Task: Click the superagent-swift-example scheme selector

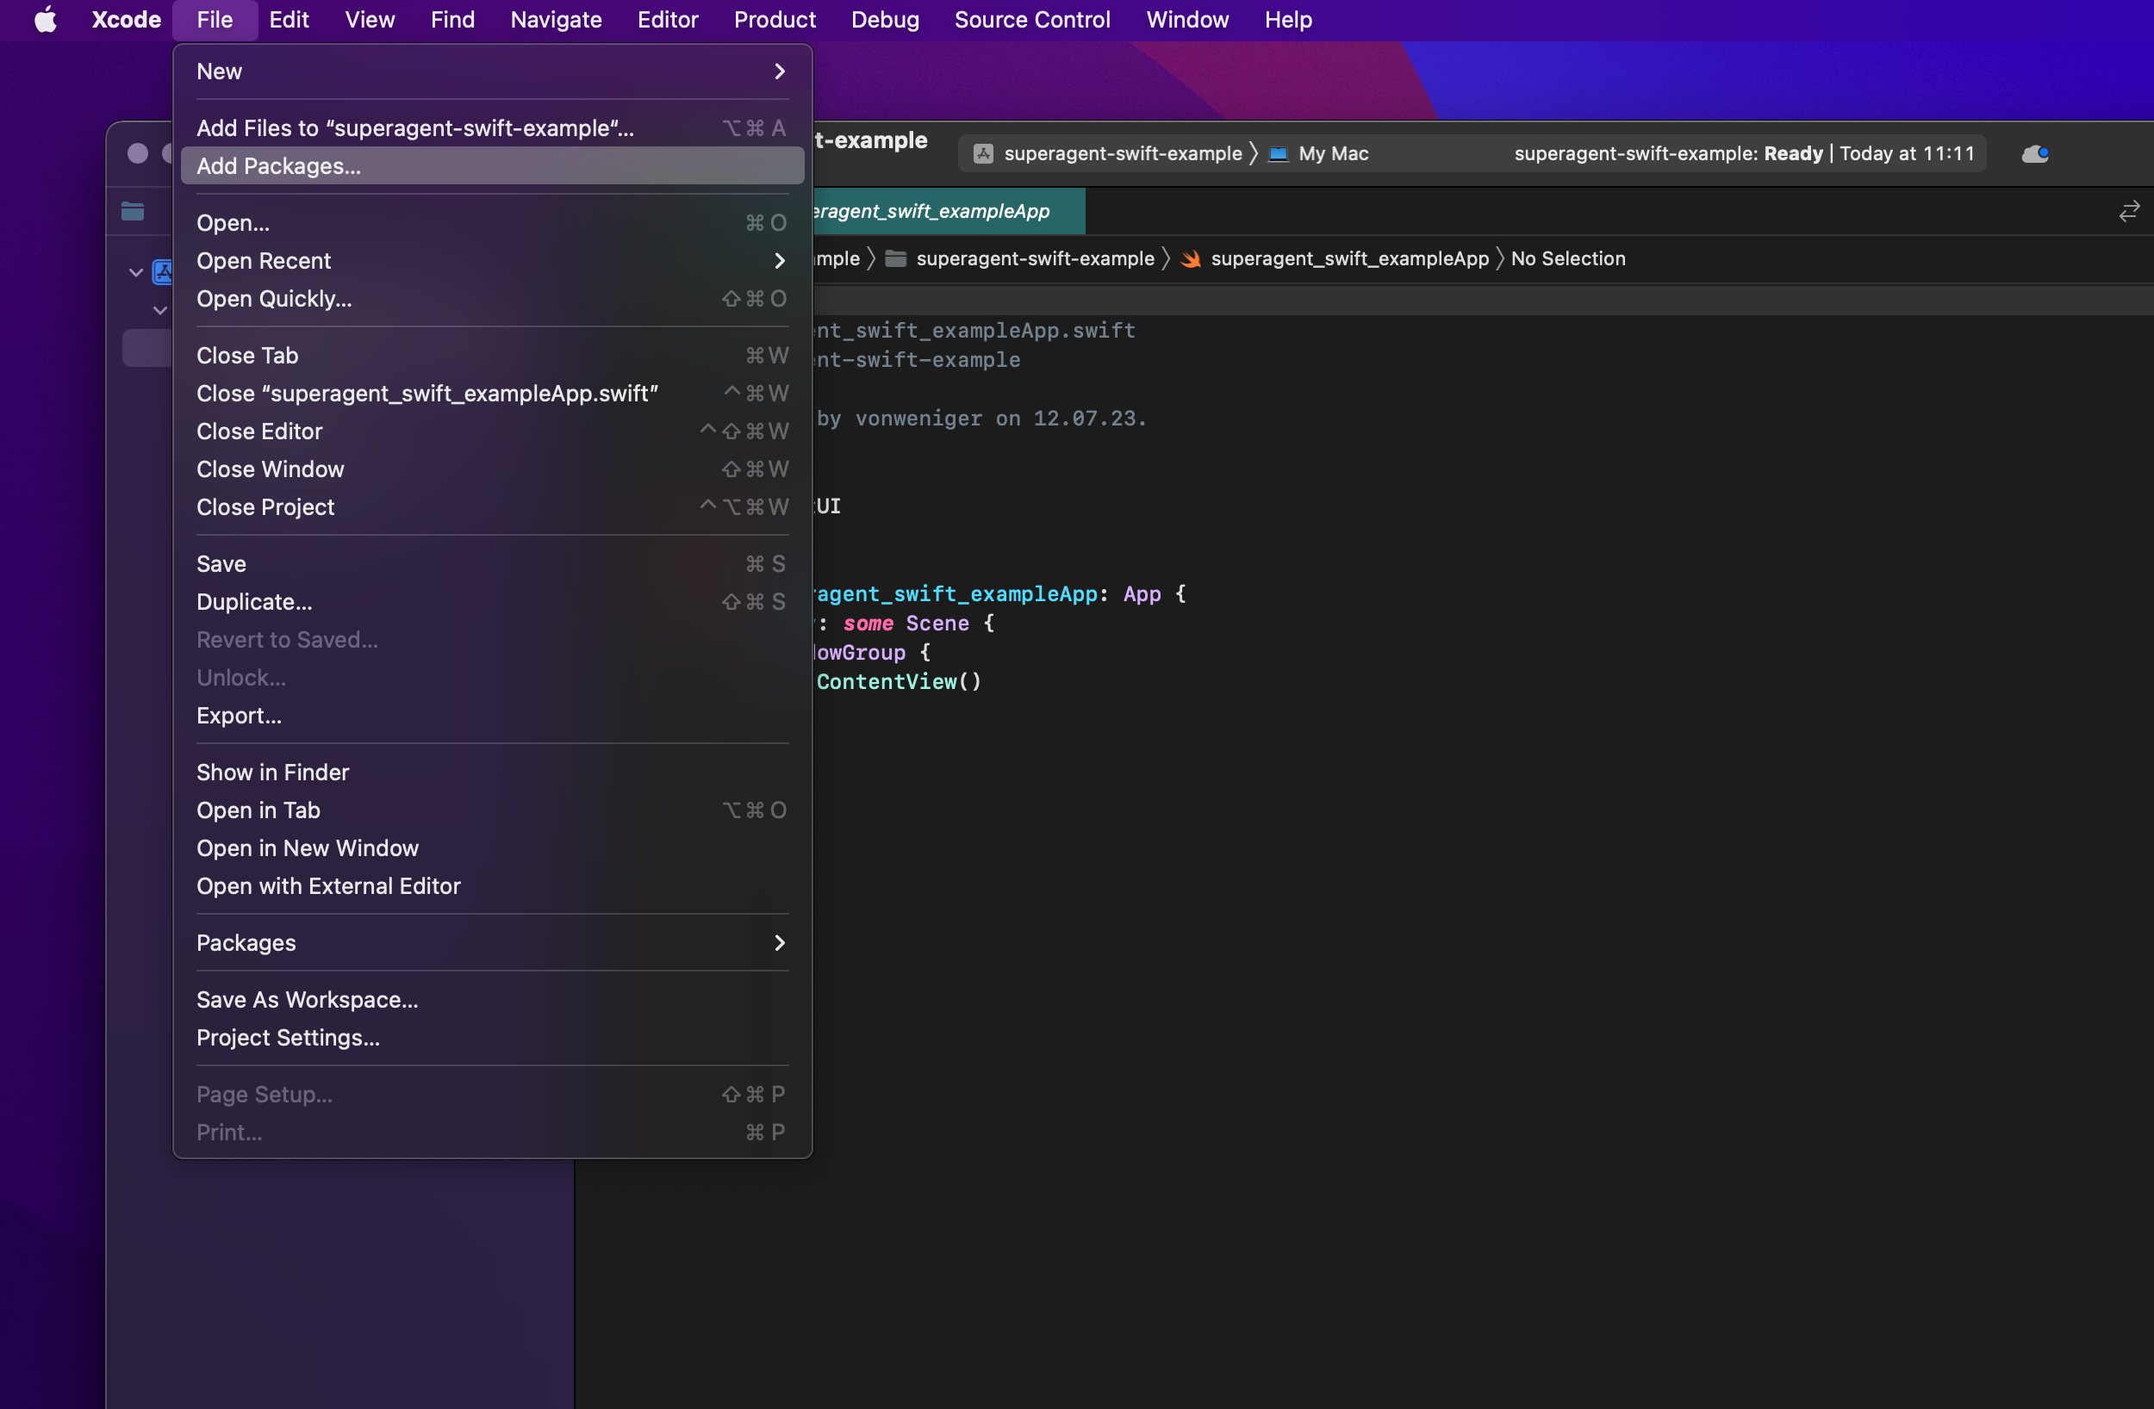Action: (x=1123, y=154)
